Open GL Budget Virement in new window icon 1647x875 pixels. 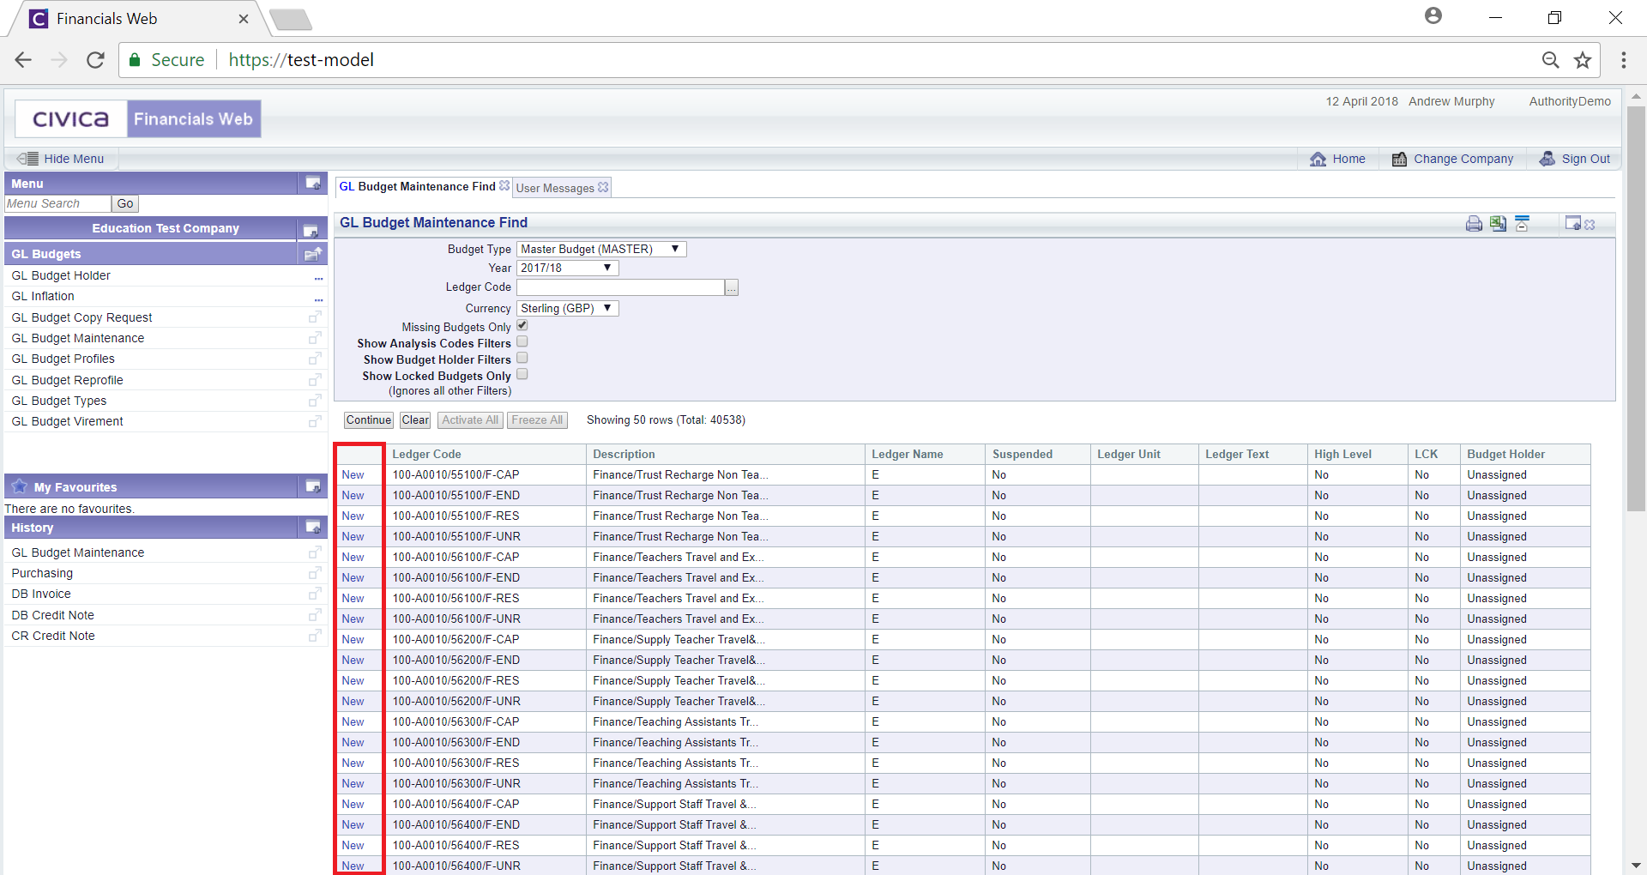[x=315, y=421]
